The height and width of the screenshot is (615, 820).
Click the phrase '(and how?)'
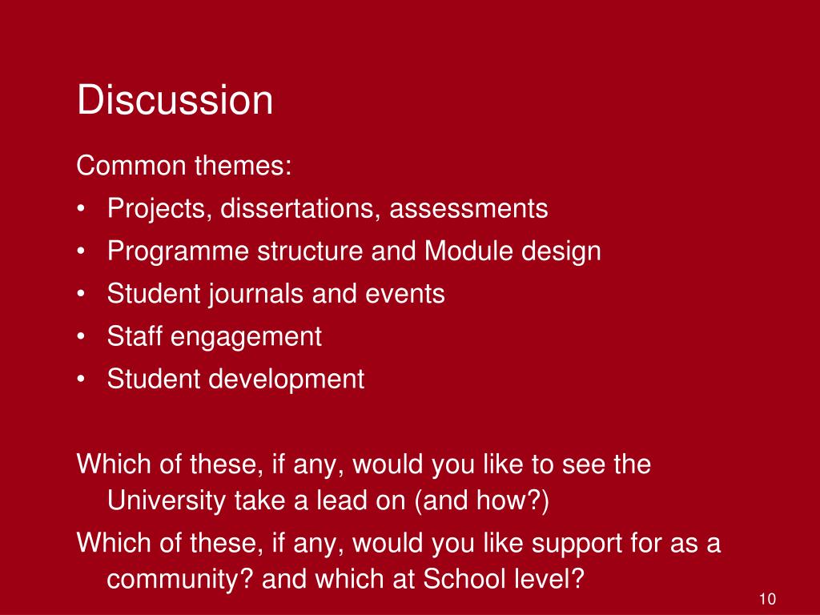(x=481, y=500)
